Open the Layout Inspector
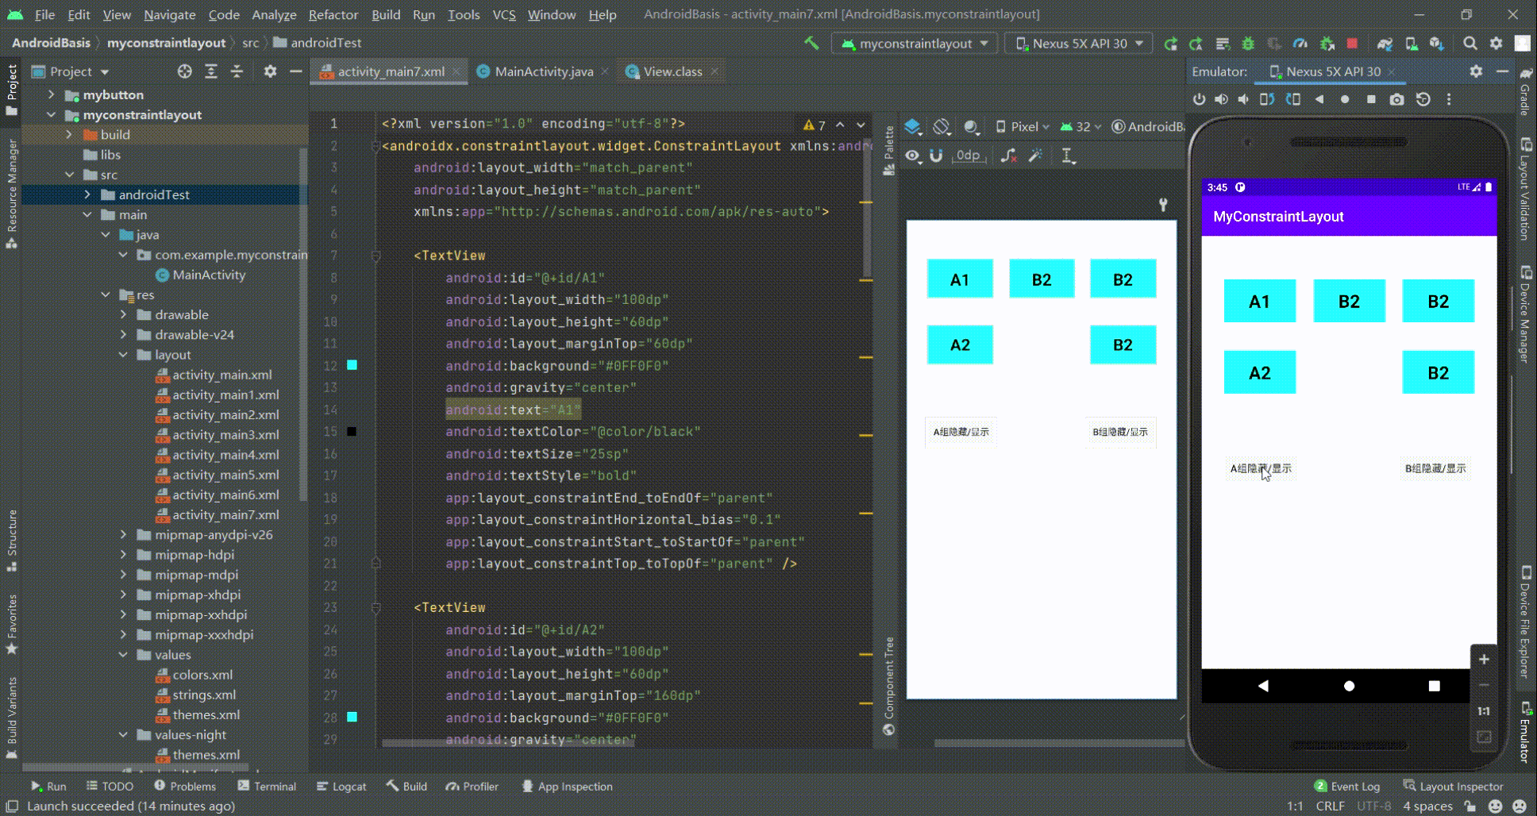The height and width of the screenshot is (816, 1537). pos(1454,786)
